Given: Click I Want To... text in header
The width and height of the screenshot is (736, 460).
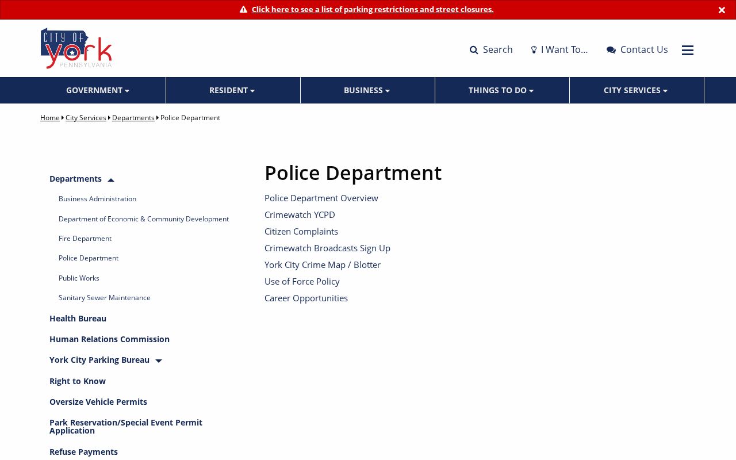Looking at the screenshot, I should [565, 49].
